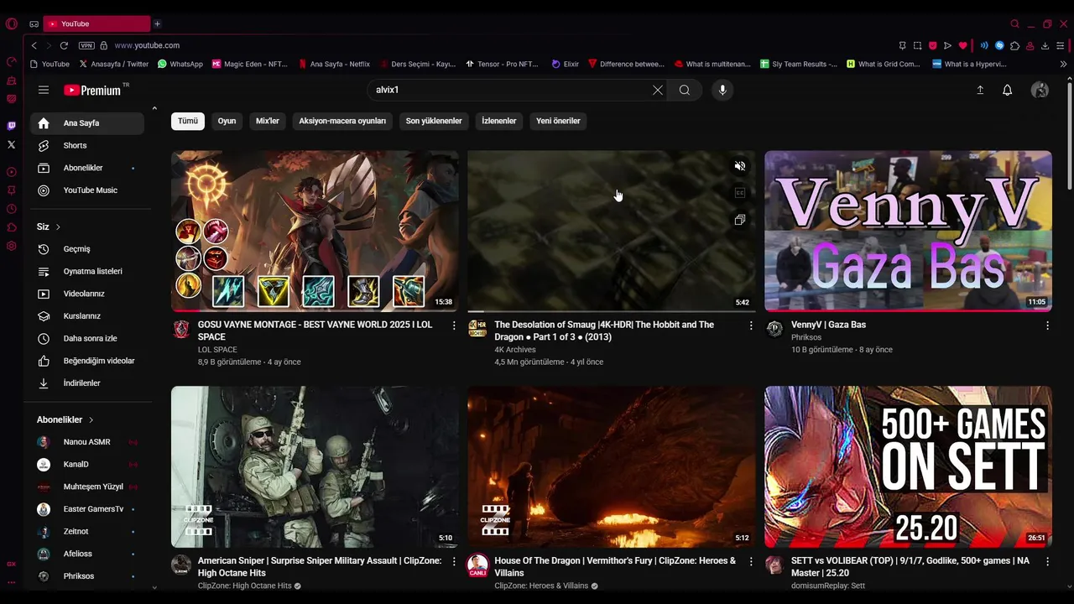
Task: Open the 500+ GAMES ON SETT thumbnail
Action: (908, 466)
